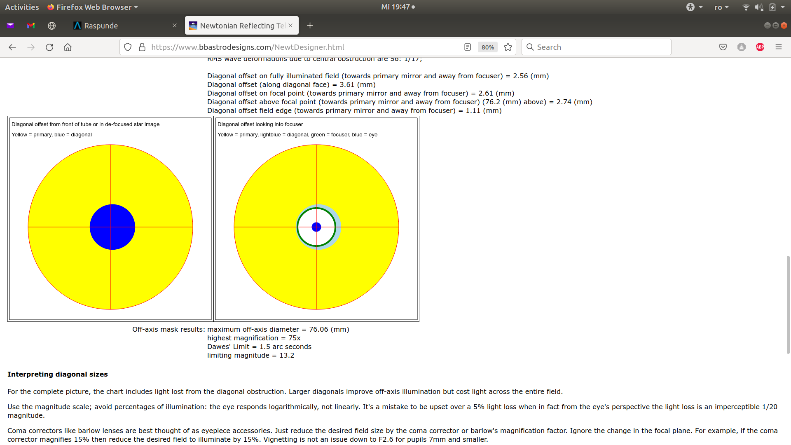The width and height of the screenshot is (791, 445).
Task: Click the Home icon
Action: coord(68,47)
